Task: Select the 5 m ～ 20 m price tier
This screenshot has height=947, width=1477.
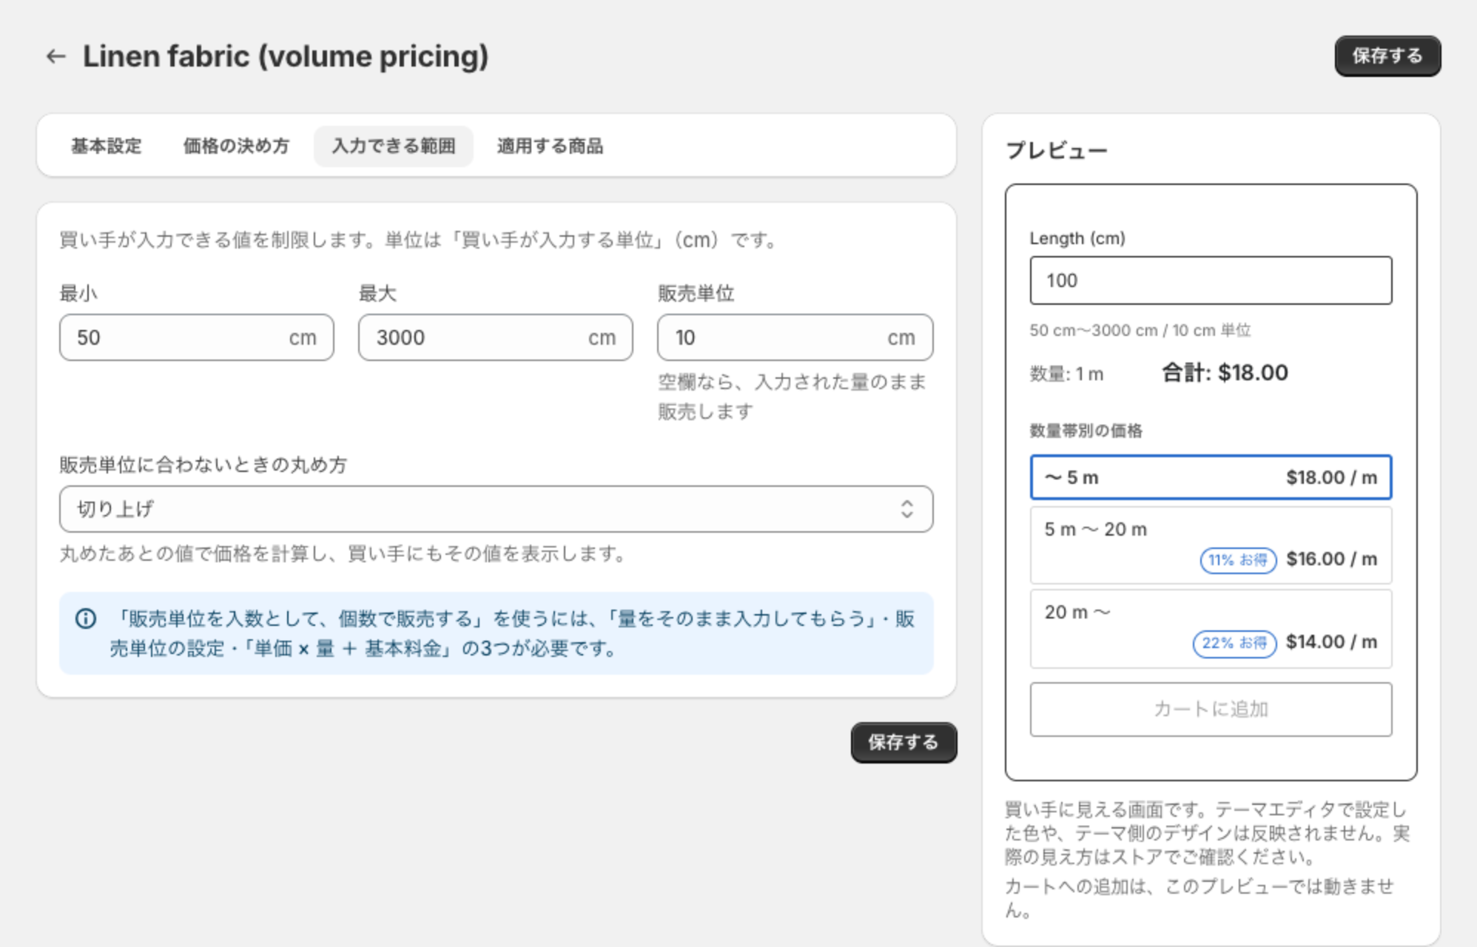Action: pos(1211,545)
